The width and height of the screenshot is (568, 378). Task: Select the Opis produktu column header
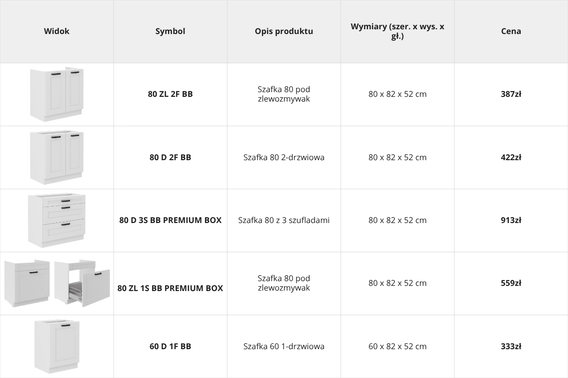[x=284, y=31]
